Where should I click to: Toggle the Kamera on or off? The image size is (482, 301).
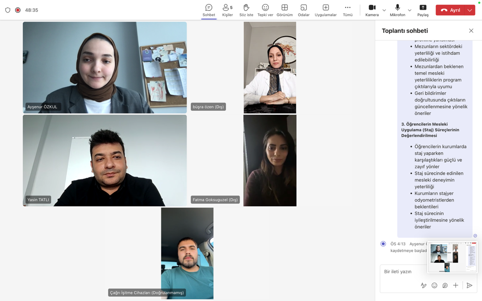[x=372, y=10]
